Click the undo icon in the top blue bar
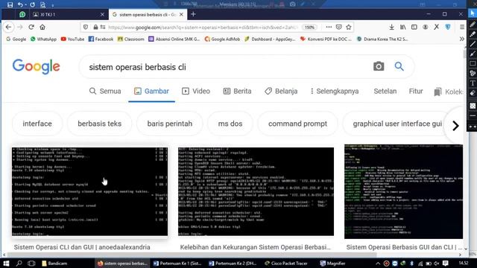The height and width of the screenshot is (268, 477). 20,4
